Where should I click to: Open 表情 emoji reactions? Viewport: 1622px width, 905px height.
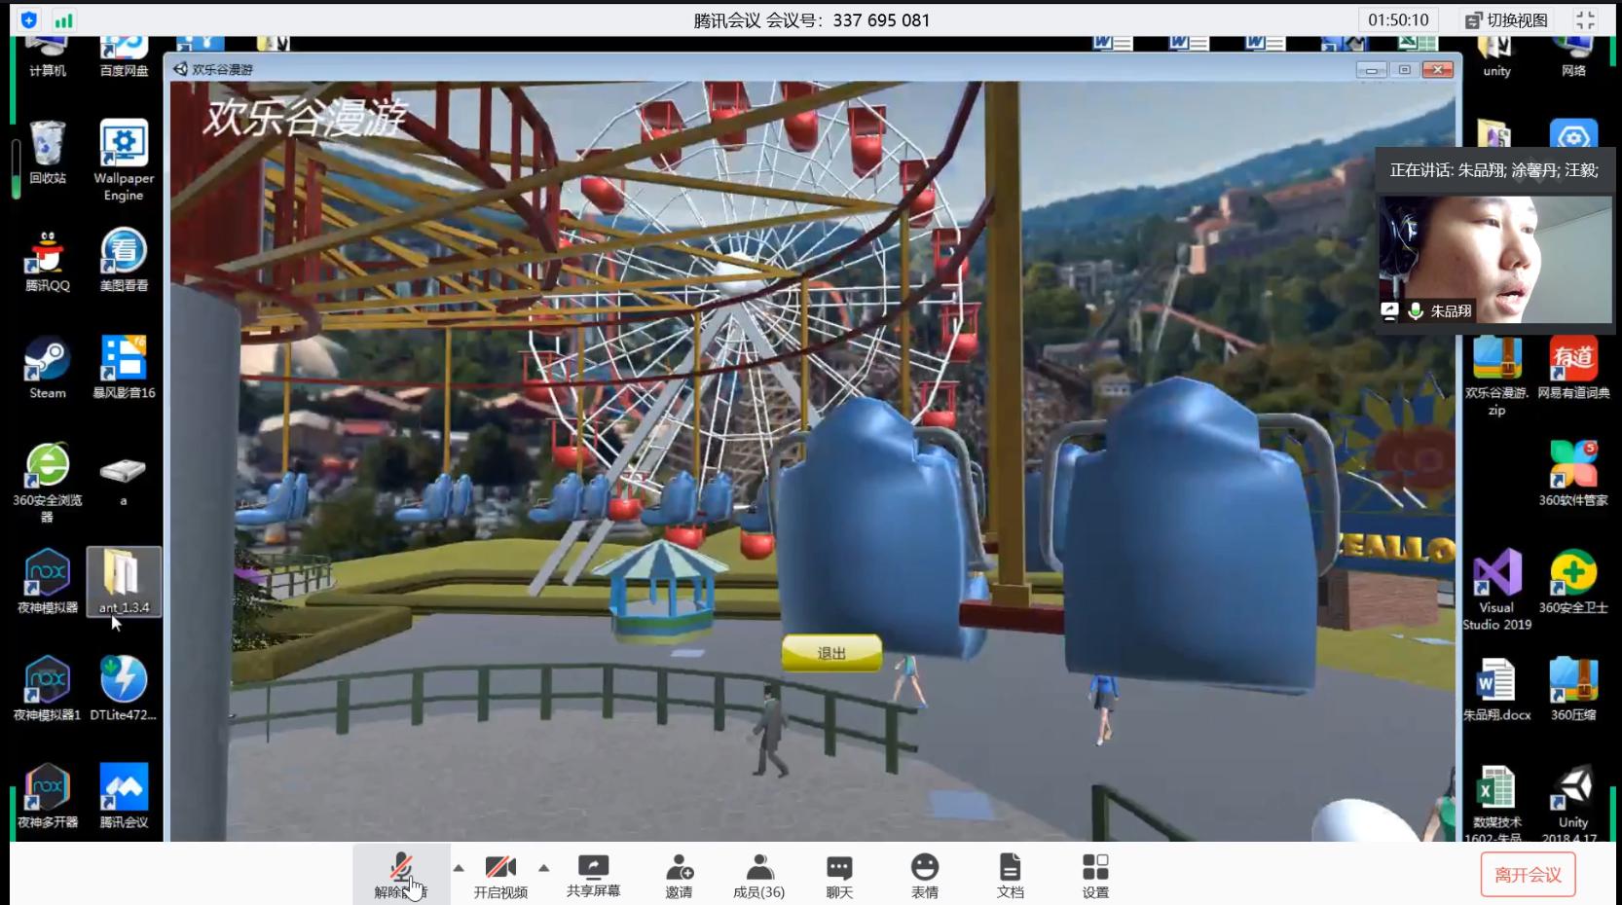coord(924,874)
